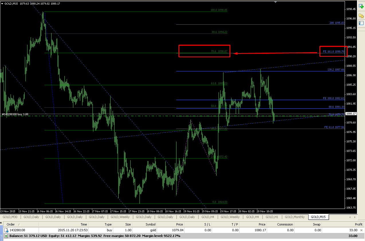Sort orders by the Order column header

[x=11, y=224]
